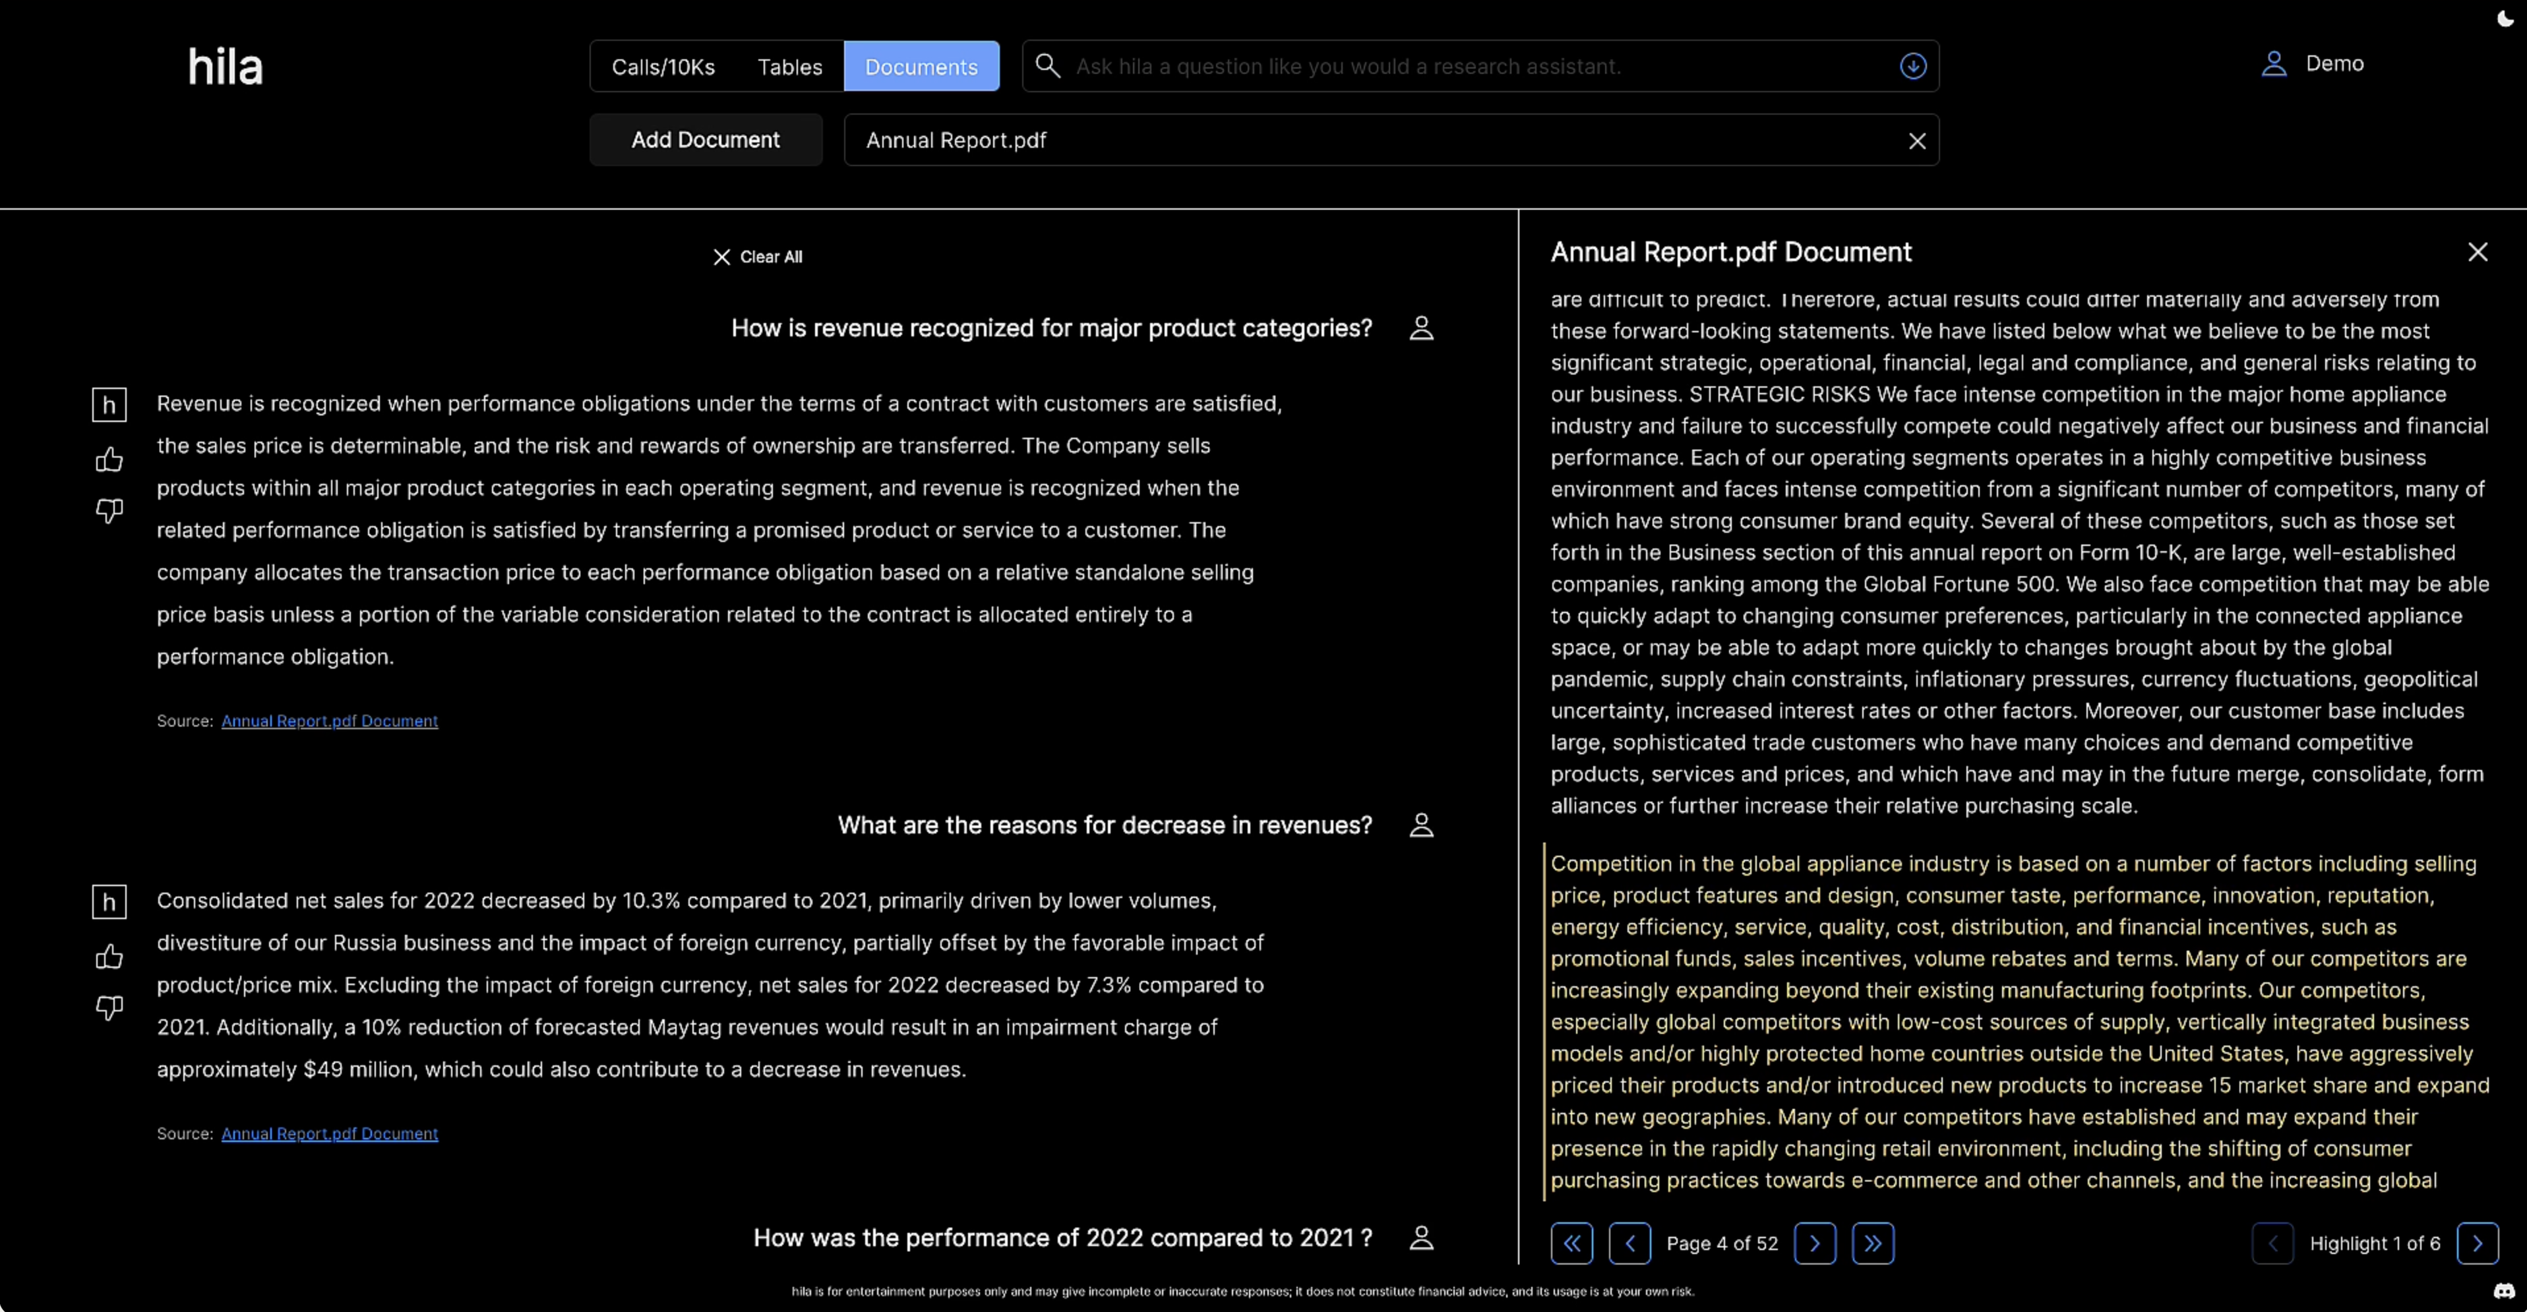Jump to the last document page
This screenshot has width=2527, height=1312.
1872,1243
